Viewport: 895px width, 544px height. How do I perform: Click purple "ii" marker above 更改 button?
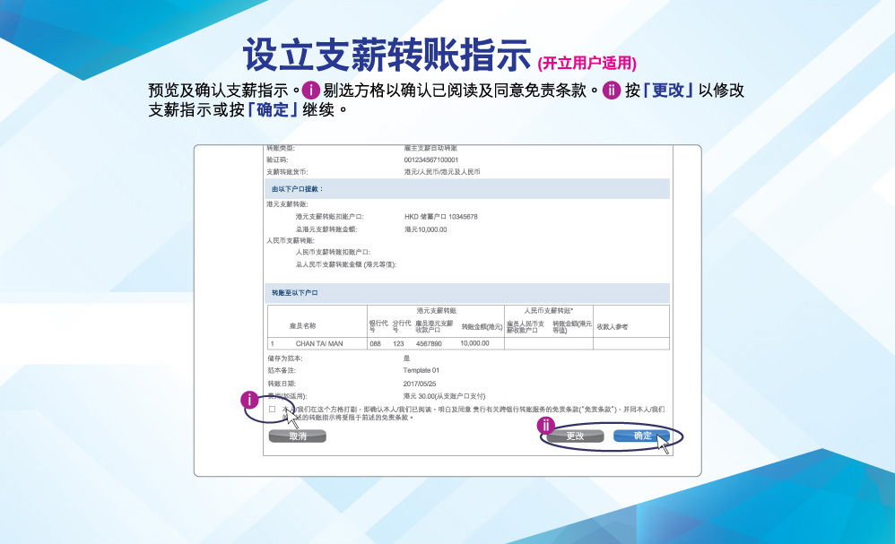pos(545,425)
